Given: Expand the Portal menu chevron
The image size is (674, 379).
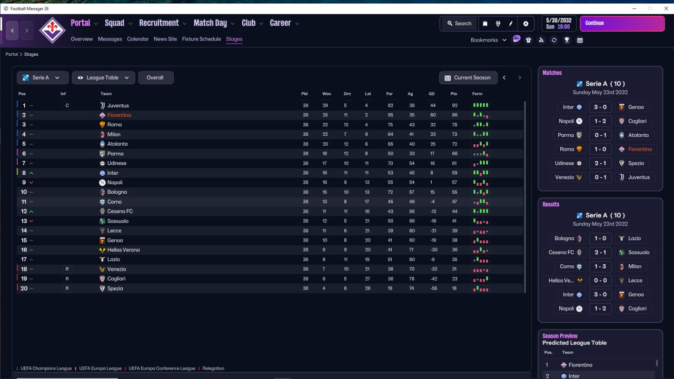Looking at the screenshot, I should [96, 24].
